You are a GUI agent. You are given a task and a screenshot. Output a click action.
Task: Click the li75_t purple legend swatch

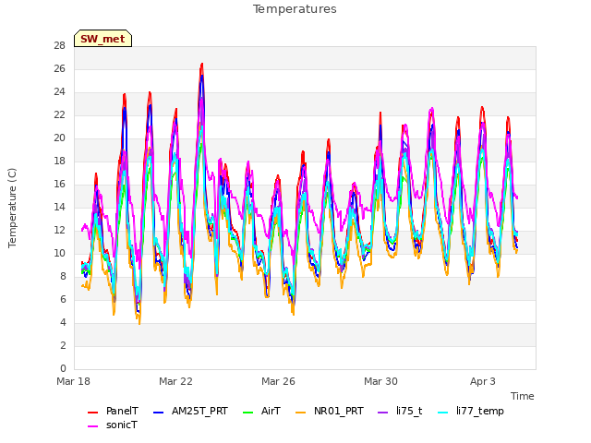coord(383,413)
